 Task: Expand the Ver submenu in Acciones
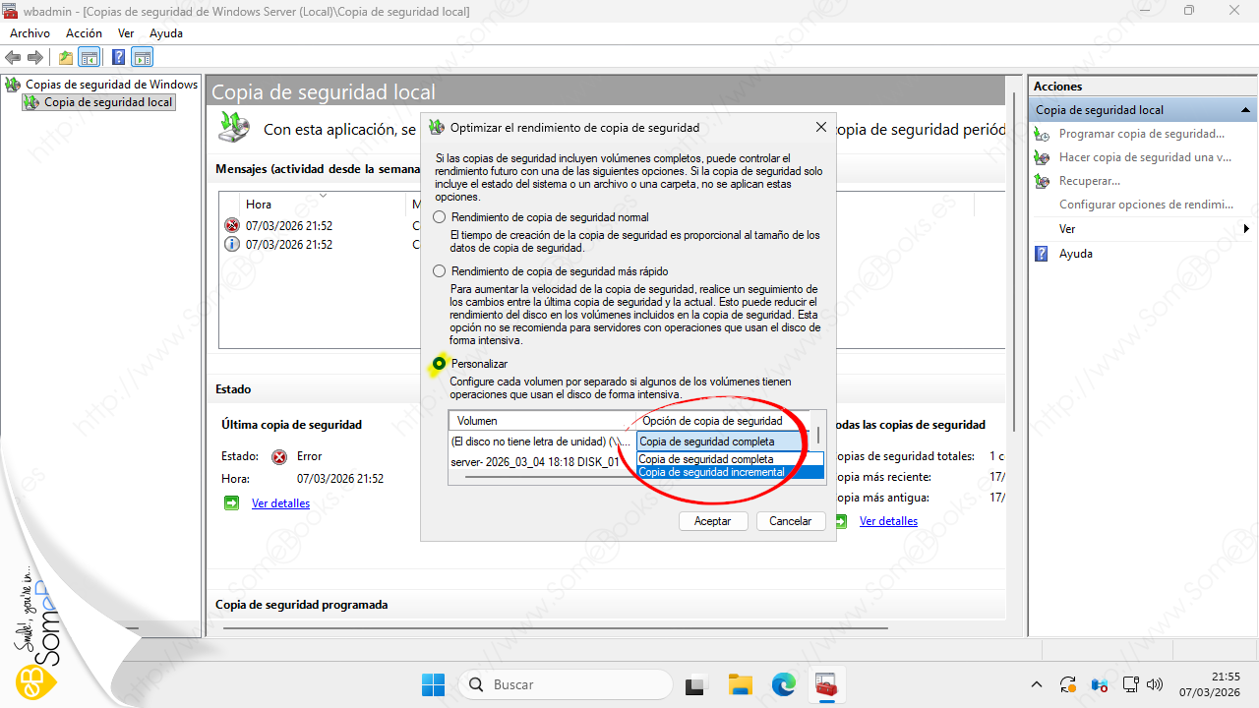[1141, 229]
